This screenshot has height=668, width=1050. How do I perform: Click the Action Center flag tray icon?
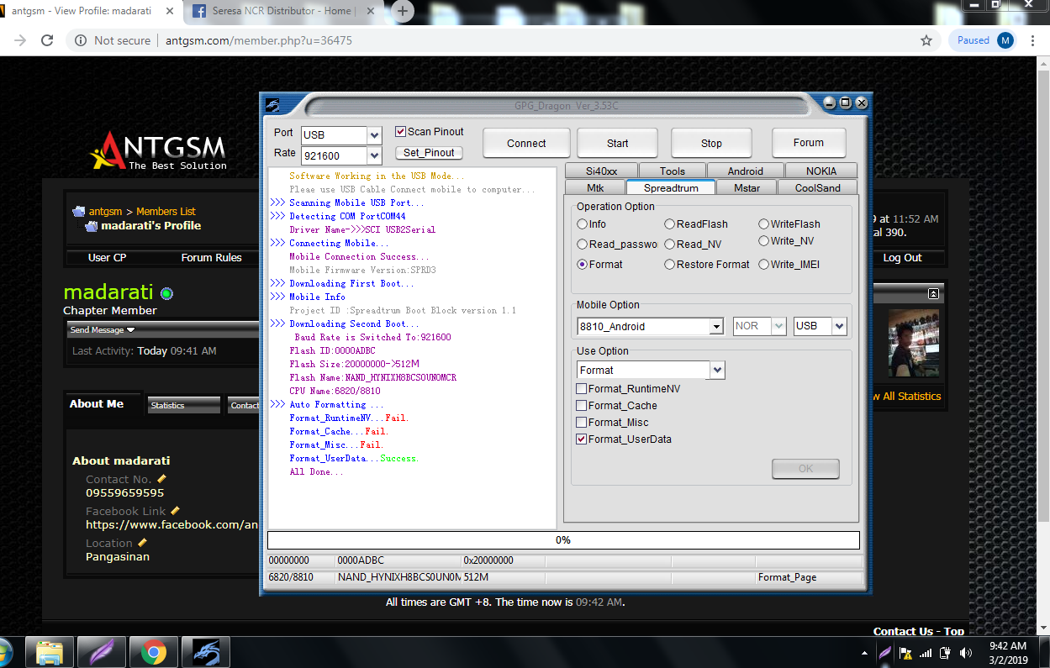(x=905, y=653)
